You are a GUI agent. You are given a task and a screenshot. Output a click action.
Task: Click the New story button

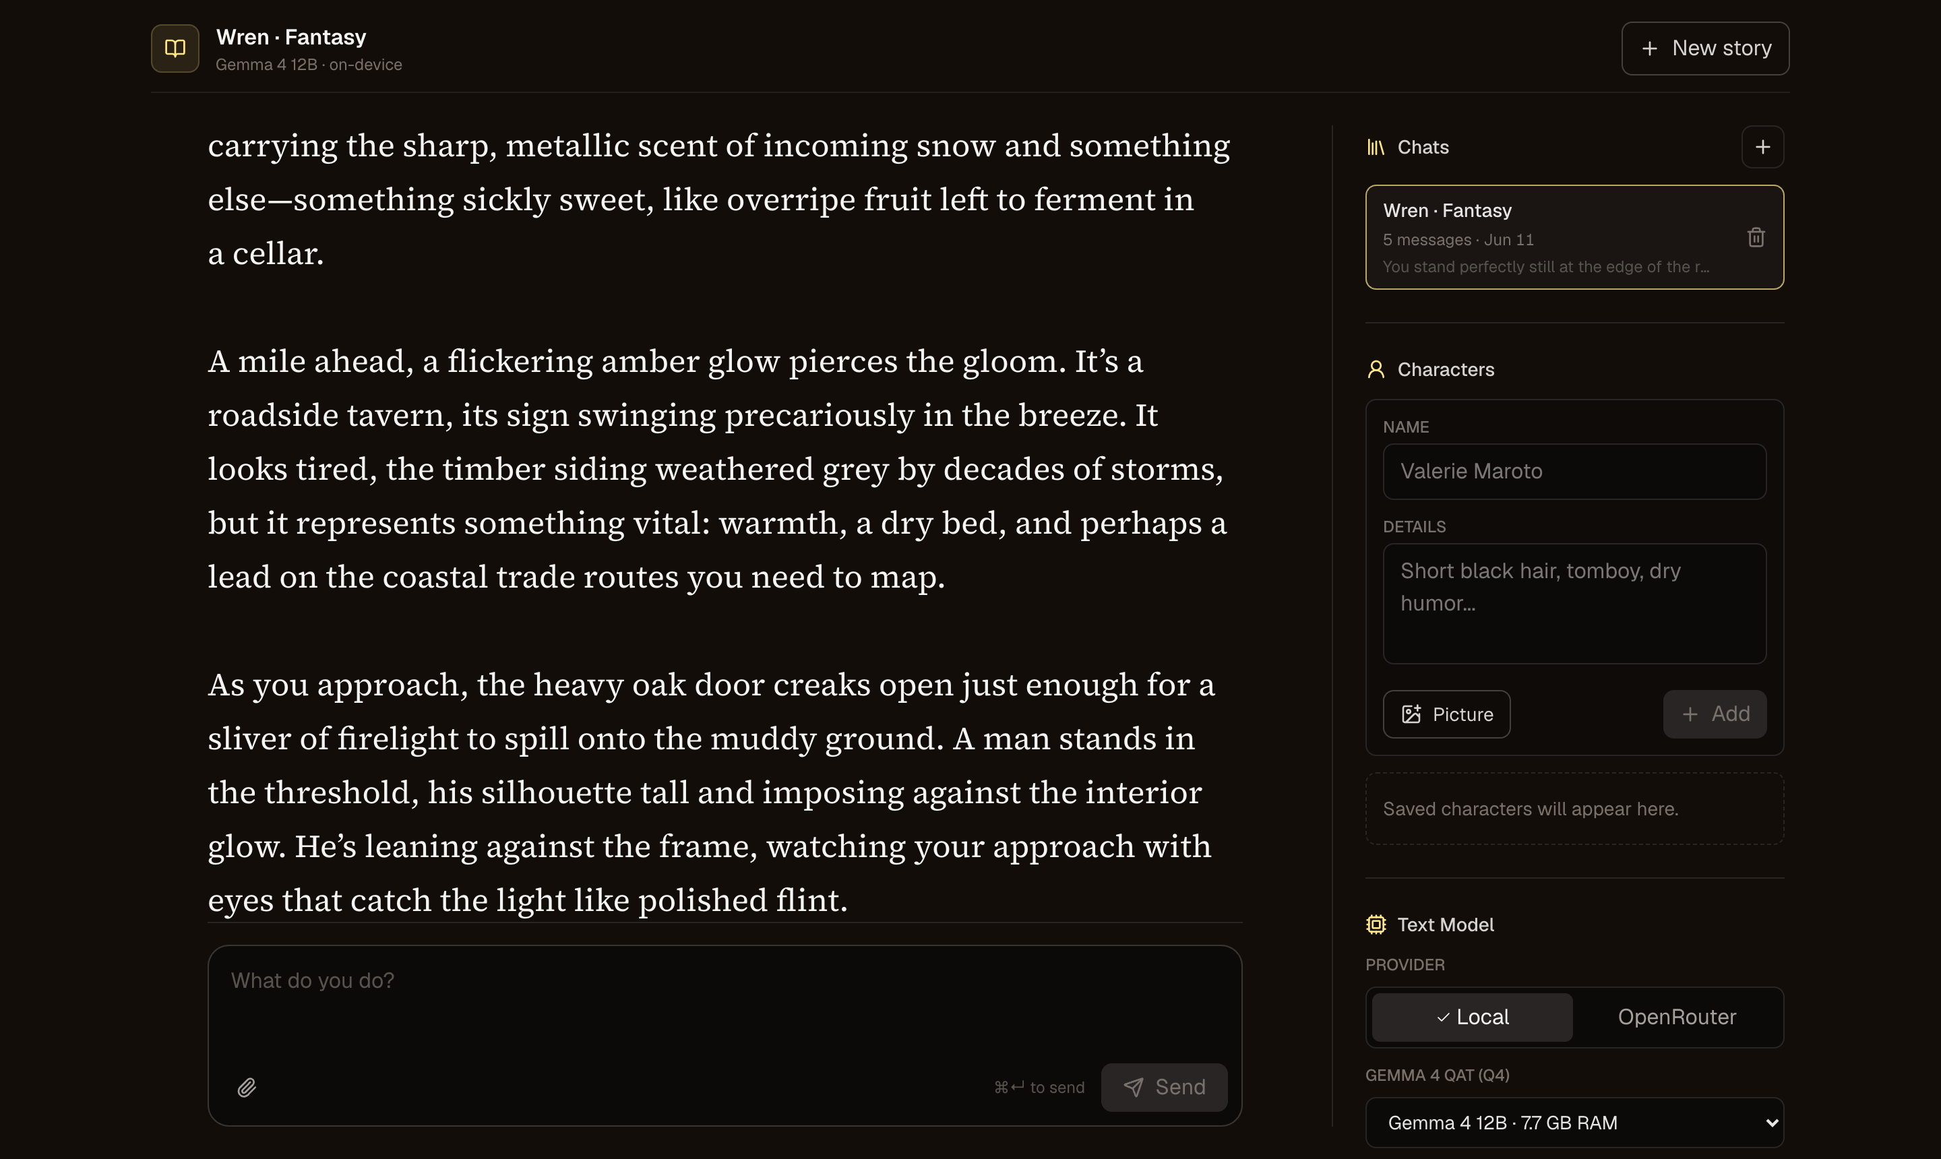click(1704, 49)
